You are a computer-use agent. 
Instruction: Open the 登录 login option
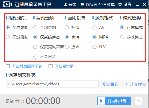pyautogui.click(x=70, y=5)
